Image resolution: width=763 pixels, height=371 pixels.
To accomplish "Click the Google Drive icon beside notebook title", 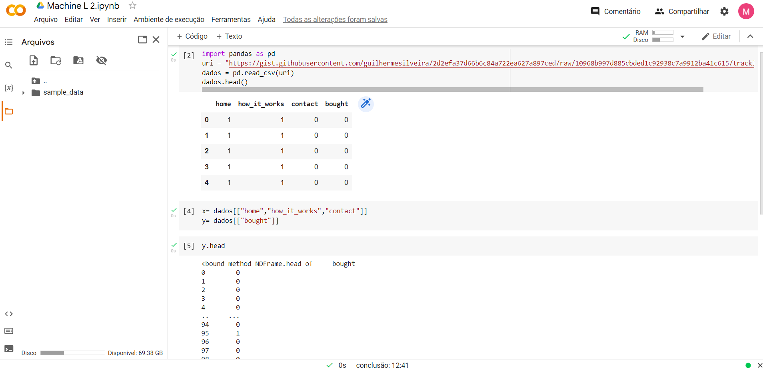I will coord(40,5).
